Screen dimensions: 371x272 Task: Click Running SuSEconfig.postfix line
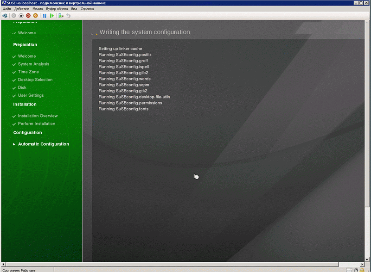pos(125,55)
